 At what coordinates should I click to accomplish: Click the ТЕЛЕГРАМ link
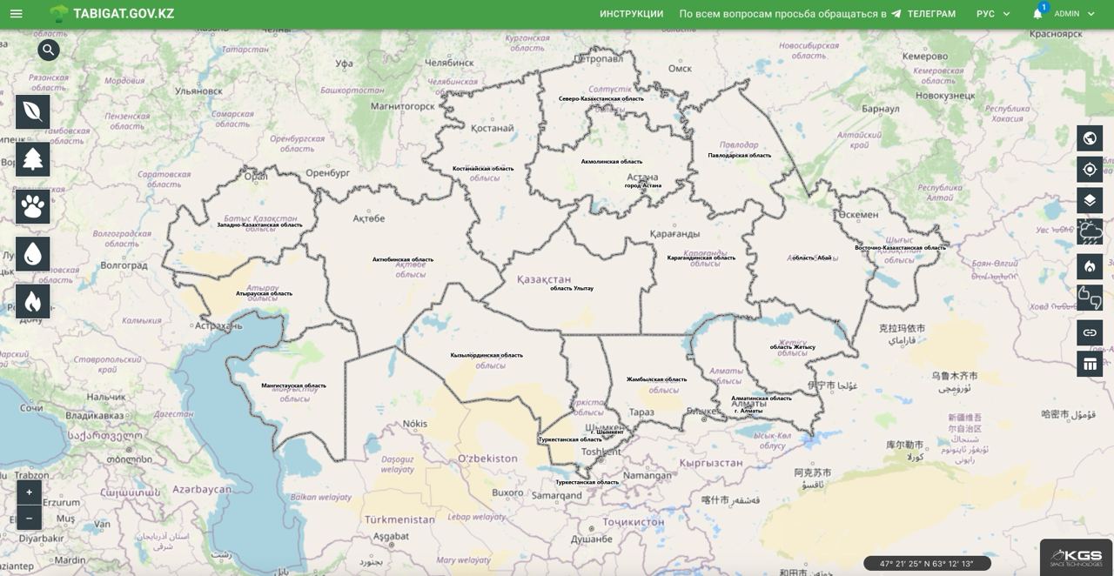(923, 14)
